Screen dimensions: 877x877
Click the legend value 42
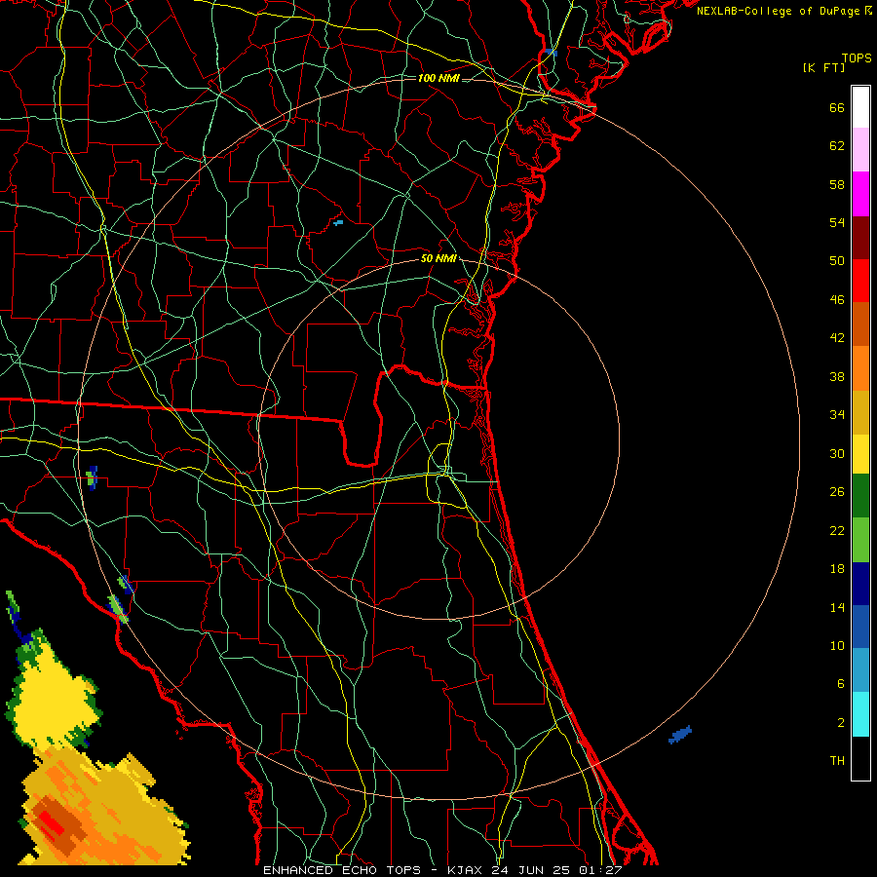coord(837,338)
